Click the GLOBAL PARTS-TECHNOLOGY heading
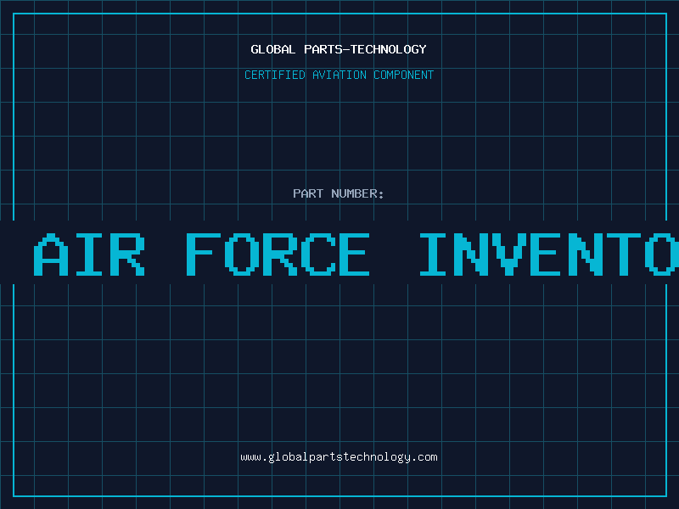The height and width of the screenshot is (509, 679). click(x=339, y=49)
